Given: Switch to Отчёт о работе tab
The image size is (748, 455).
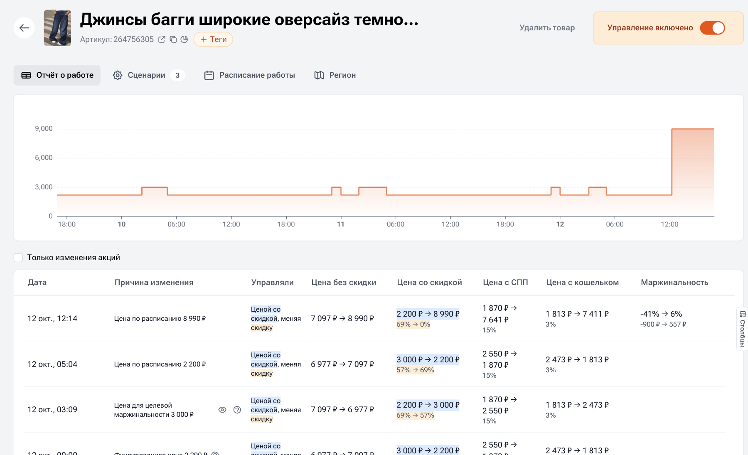Looking at the screenshot, I should pyautogui.click(x=57, y=75).
